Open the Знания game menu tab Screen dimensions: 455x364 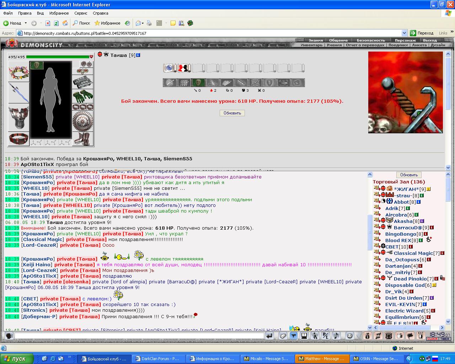tap(316, 40)
